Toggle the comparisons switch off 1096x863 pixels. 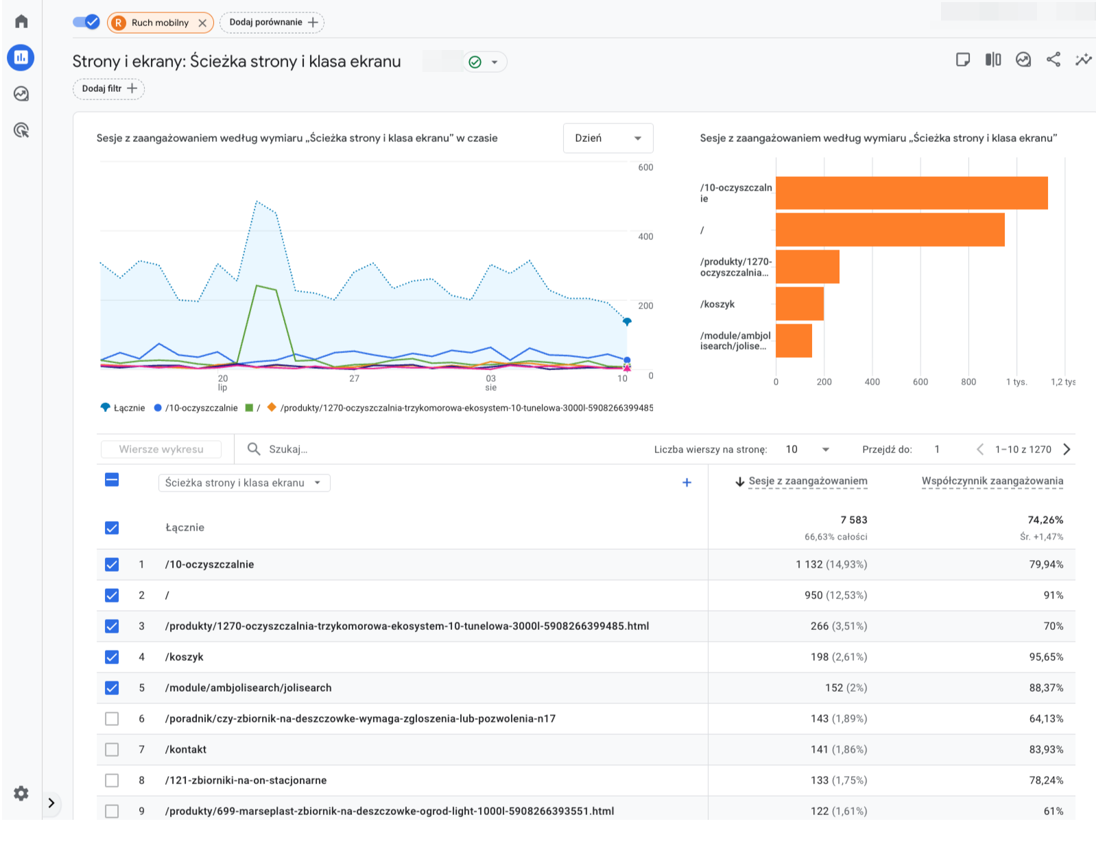pyautogui.click(x=86, y=22)
